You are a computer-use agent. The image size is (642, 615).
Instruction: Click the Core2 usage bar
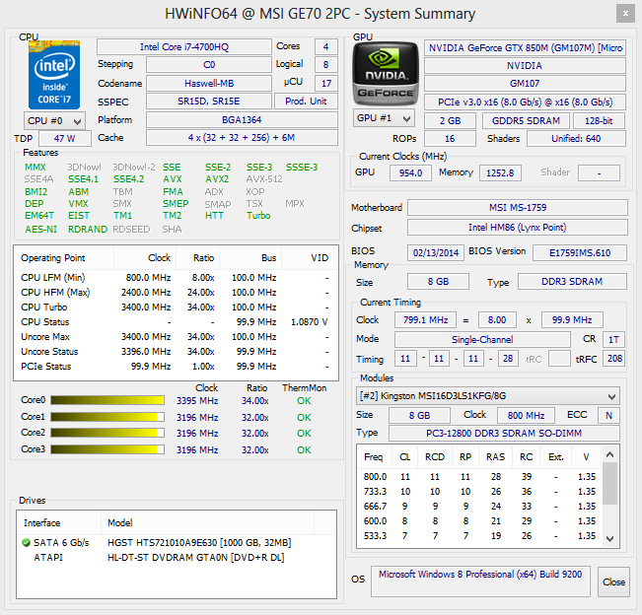[x=107, y=433]
